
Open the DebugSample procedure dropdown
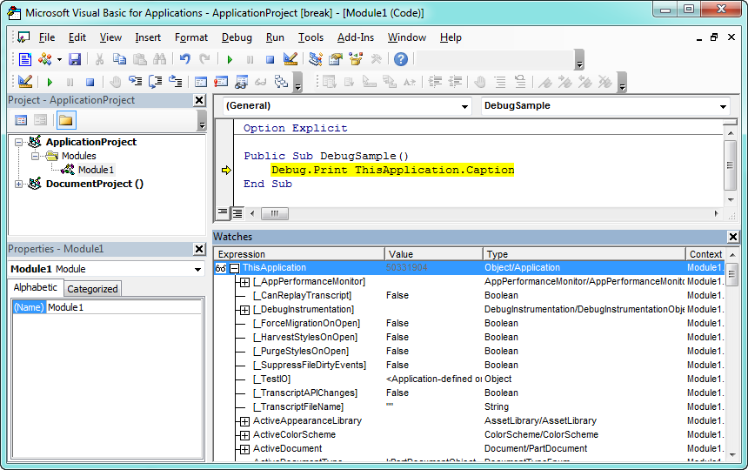[723, 106]
